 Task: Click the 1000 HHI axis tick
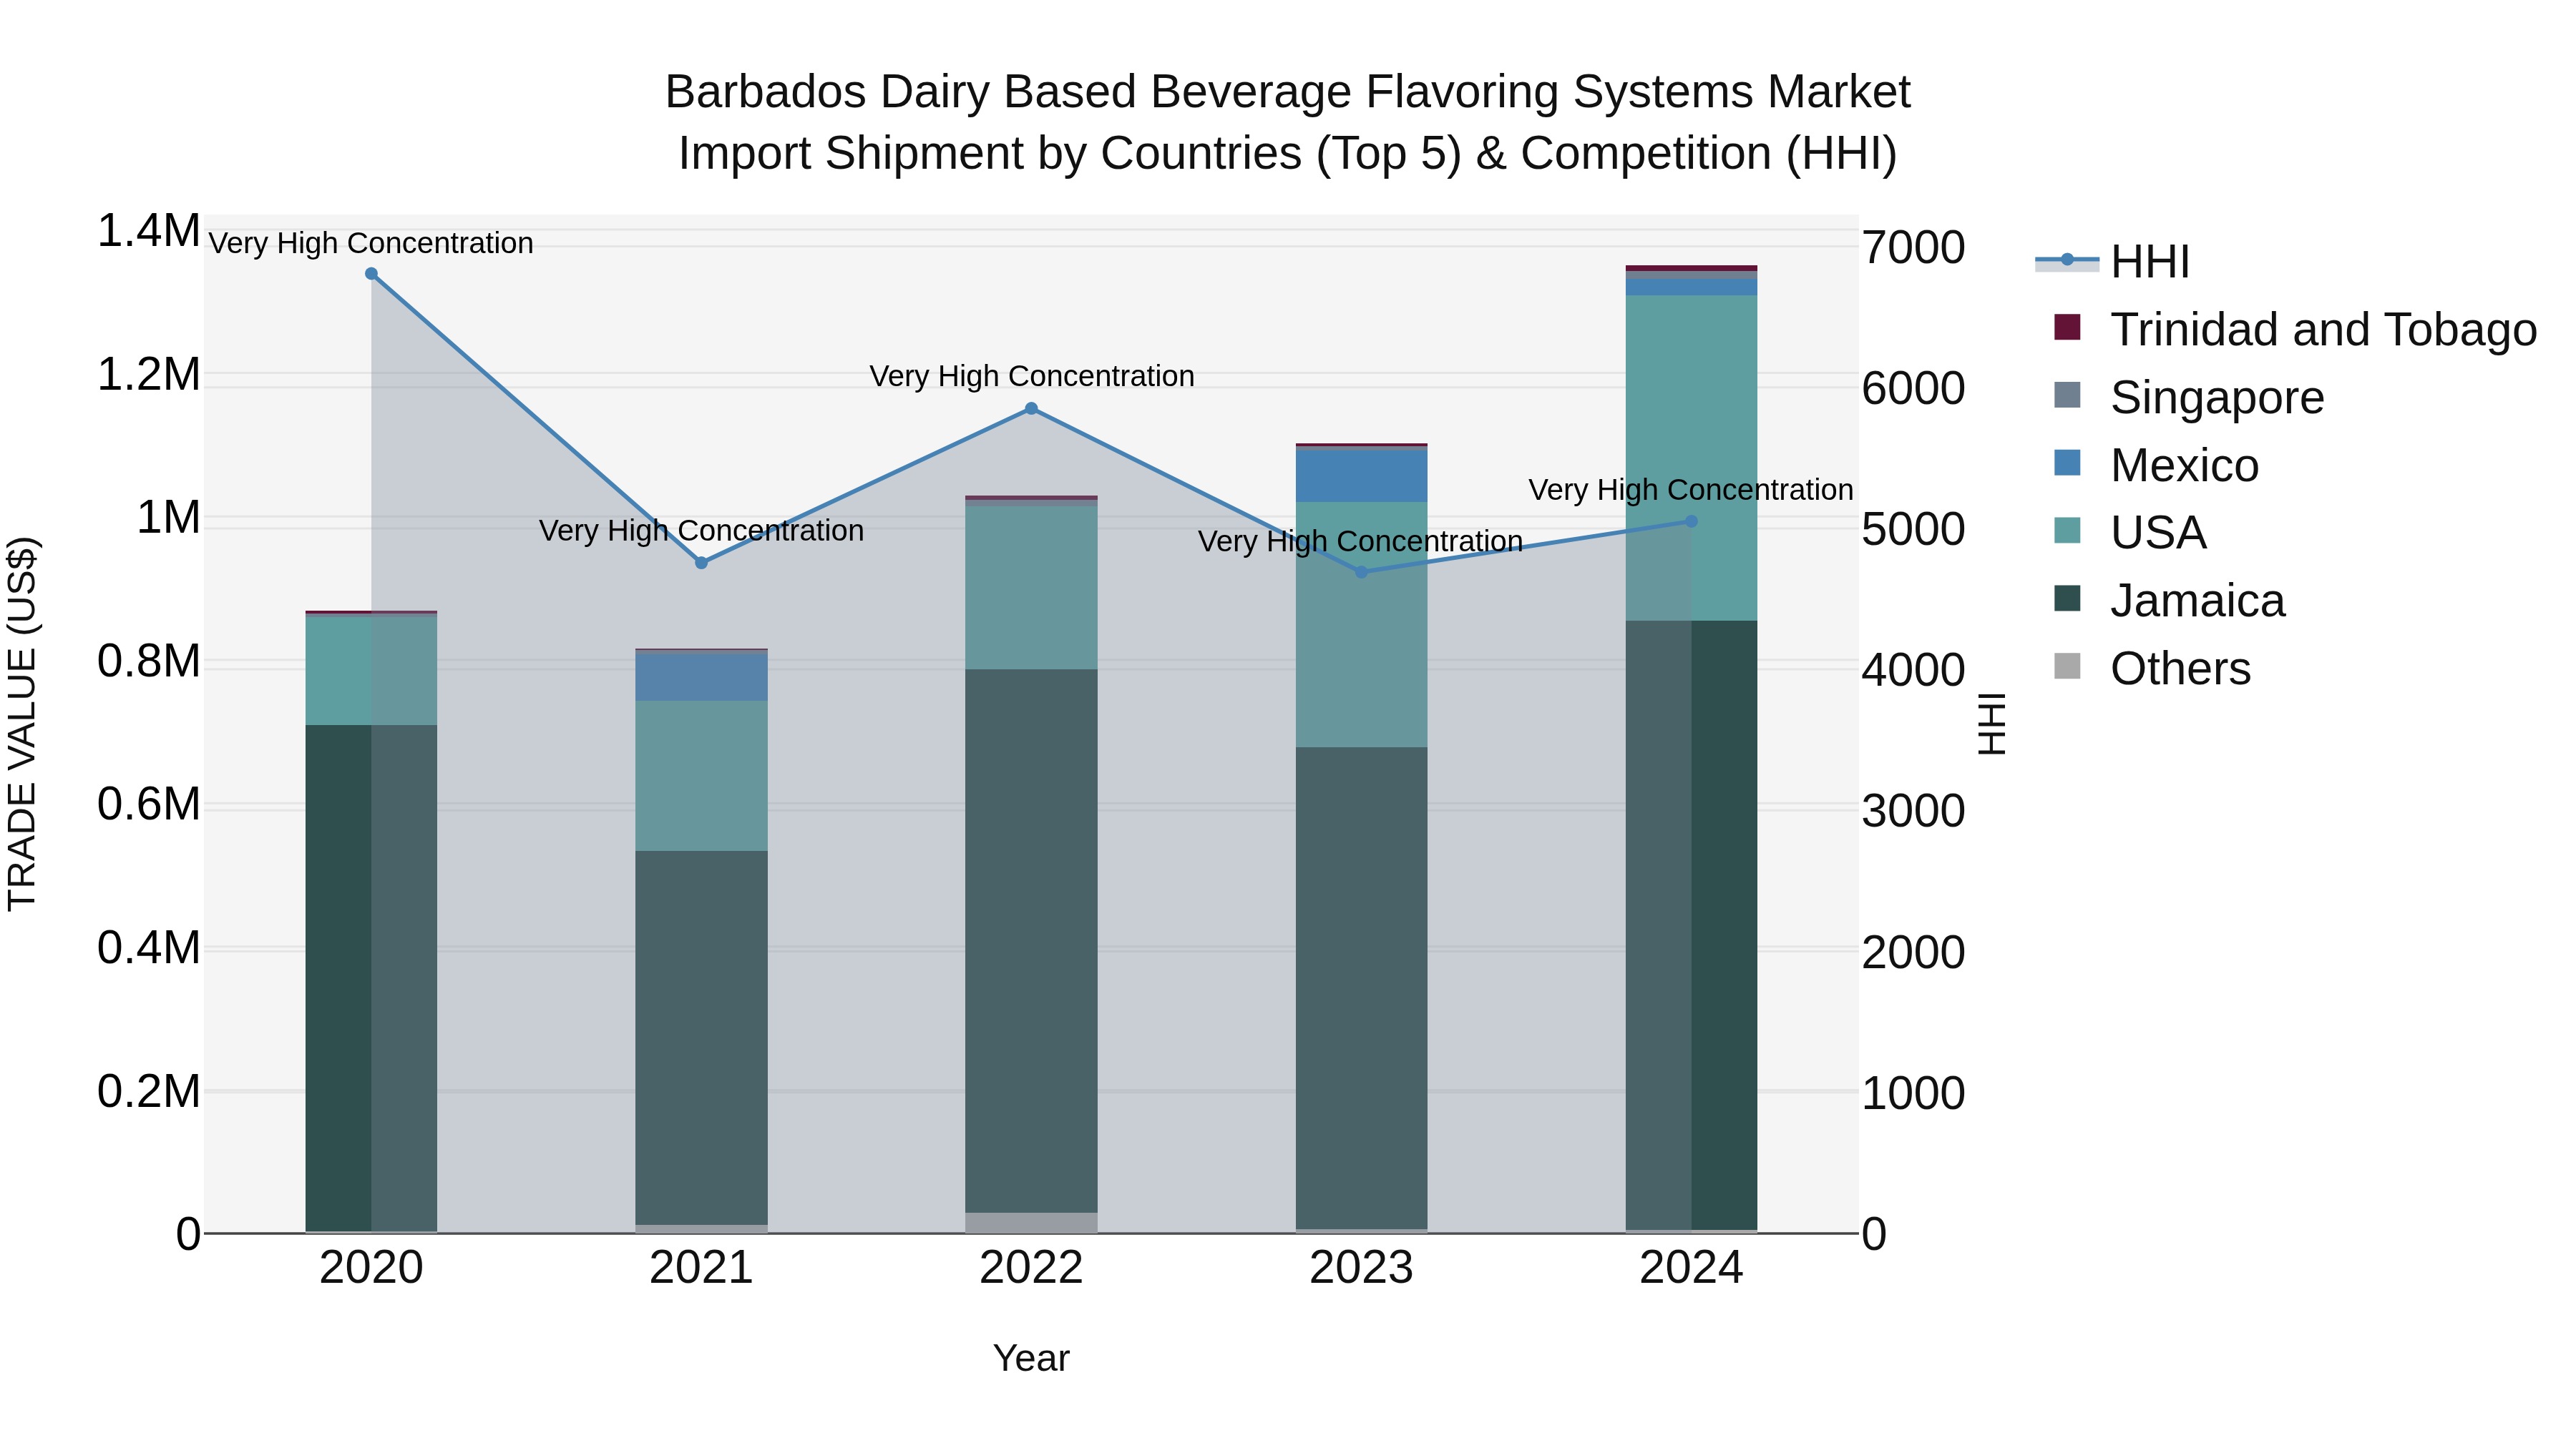click(x=1913, y=1092)
